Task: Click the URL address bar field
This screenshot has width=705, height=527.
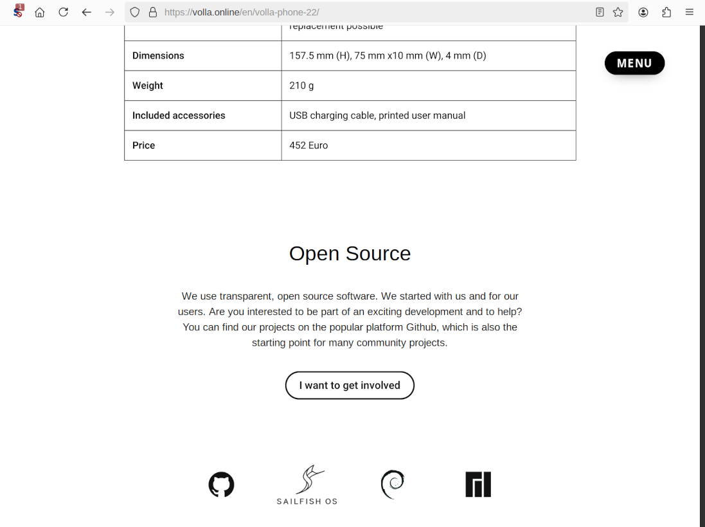Action: 373,12
